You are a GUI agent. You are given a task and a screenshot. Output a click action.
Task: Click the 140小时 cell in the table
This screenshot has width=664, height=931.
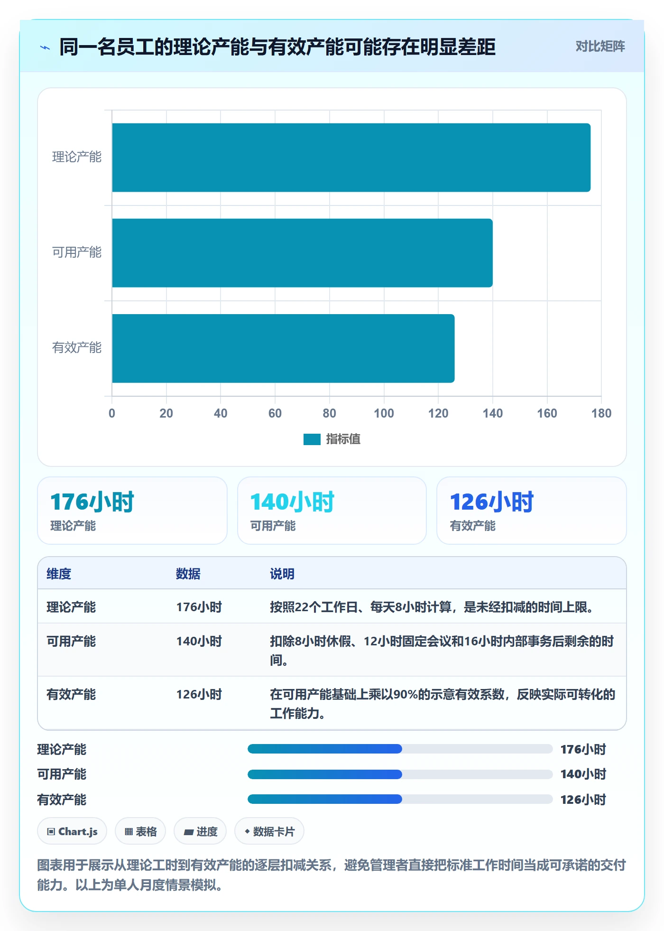(x=199, y=641)
